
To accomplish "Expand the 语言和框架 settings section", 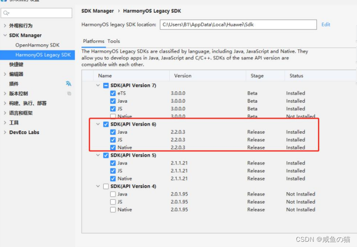I will [5, 113].
